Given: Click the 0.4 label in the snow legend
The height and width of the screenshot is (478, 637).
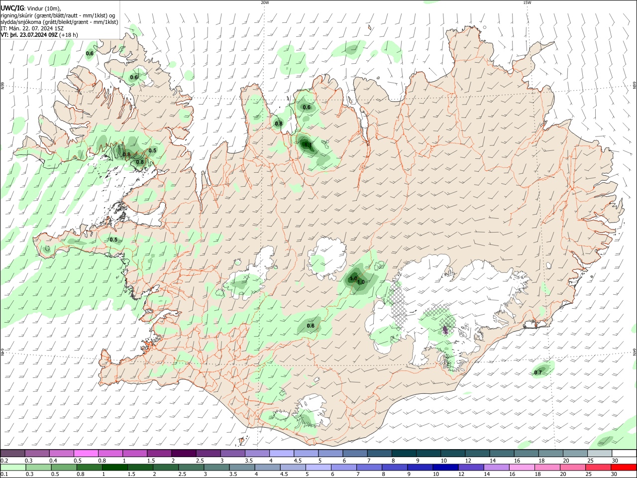Looking at the screenshot, I should click(x=53, y=461).
